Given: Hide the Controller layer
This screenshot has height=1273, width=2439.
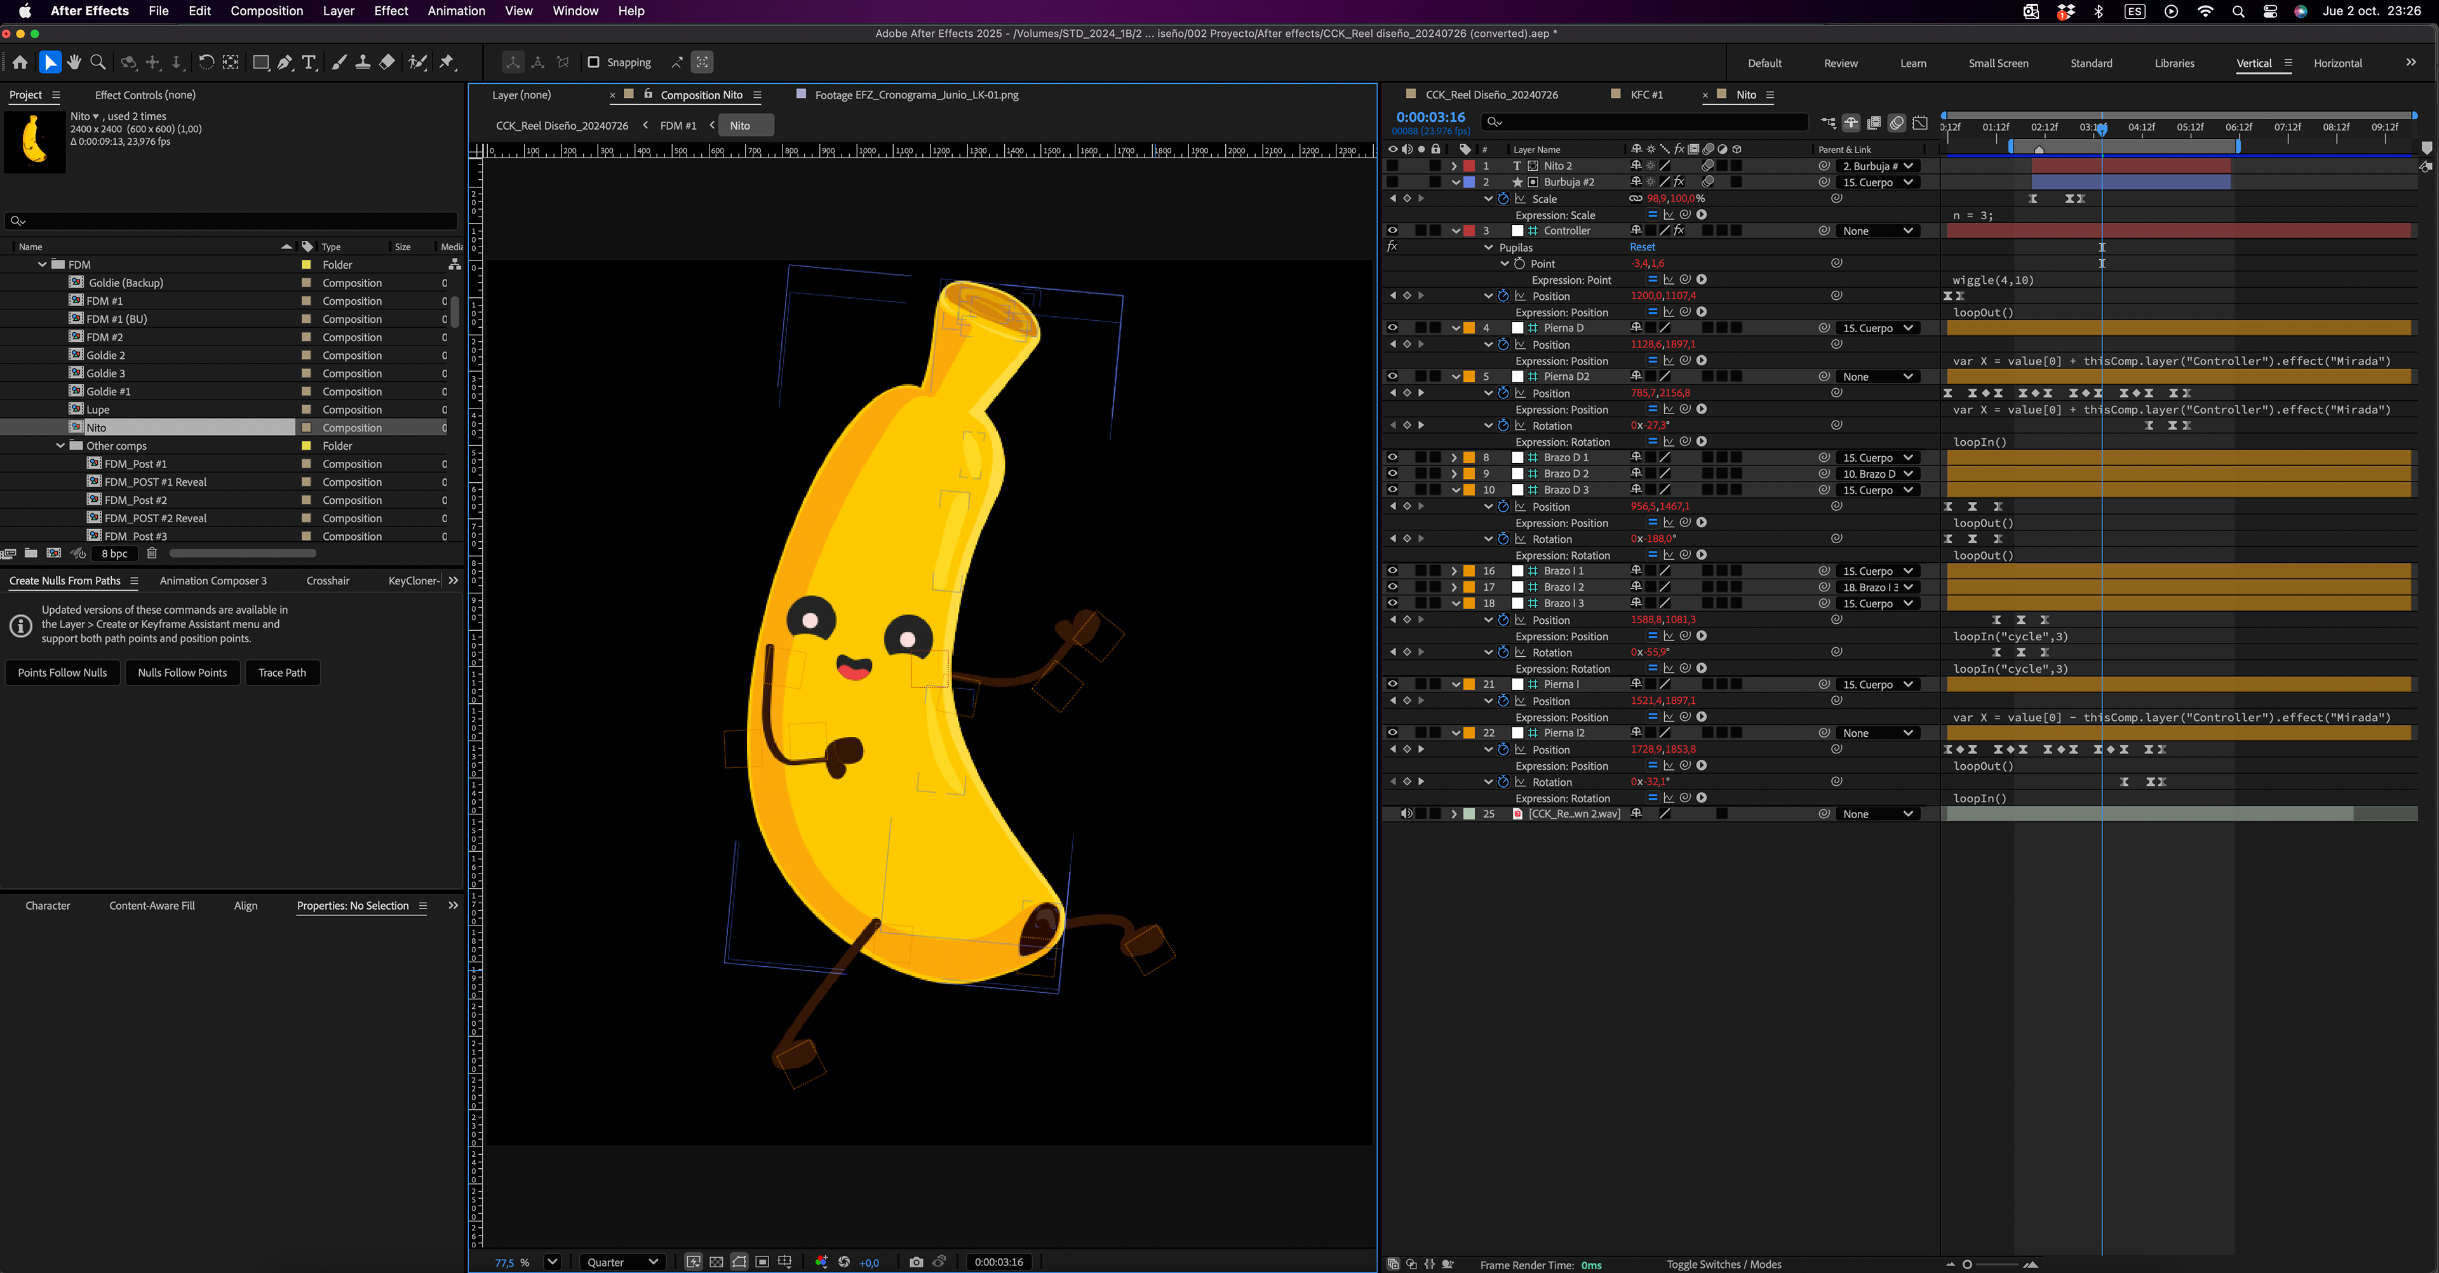Looking at the screenshot, I should [x=1392, y=230].
